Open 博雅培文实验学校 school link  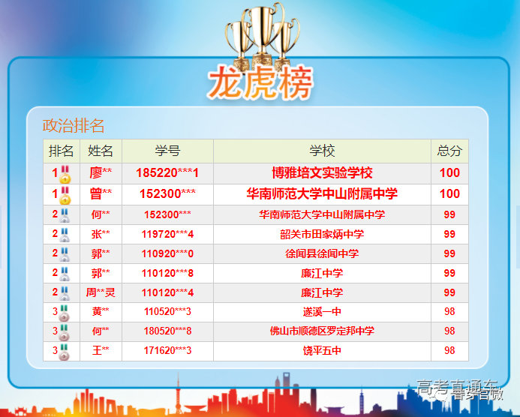point(322,173)
